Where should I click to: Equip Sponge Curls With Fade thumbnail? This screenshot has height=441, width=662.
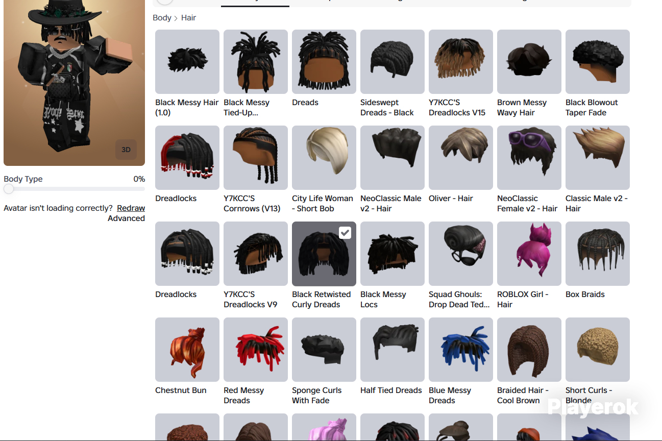tap(324, 350)
